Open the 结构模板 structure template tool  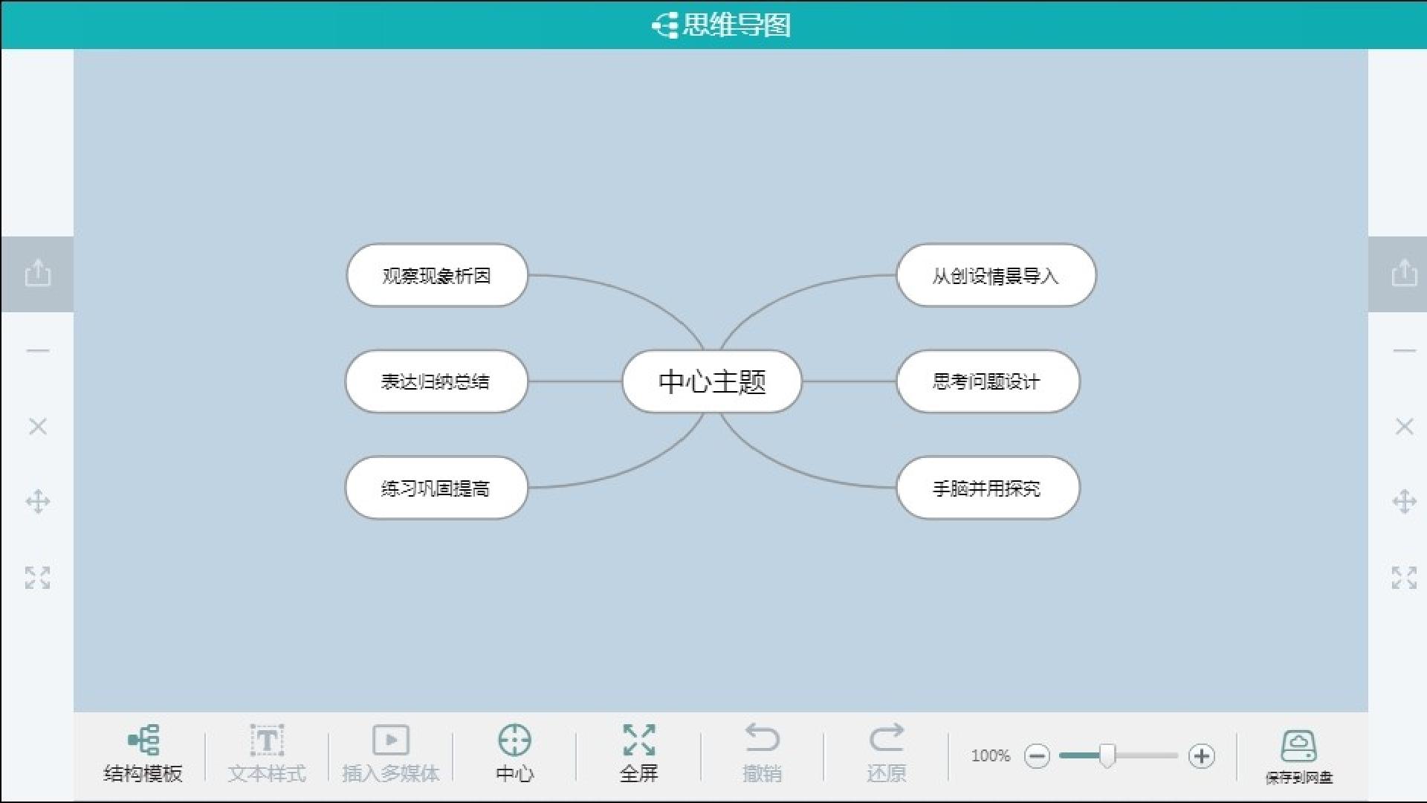tap(143, 754)
